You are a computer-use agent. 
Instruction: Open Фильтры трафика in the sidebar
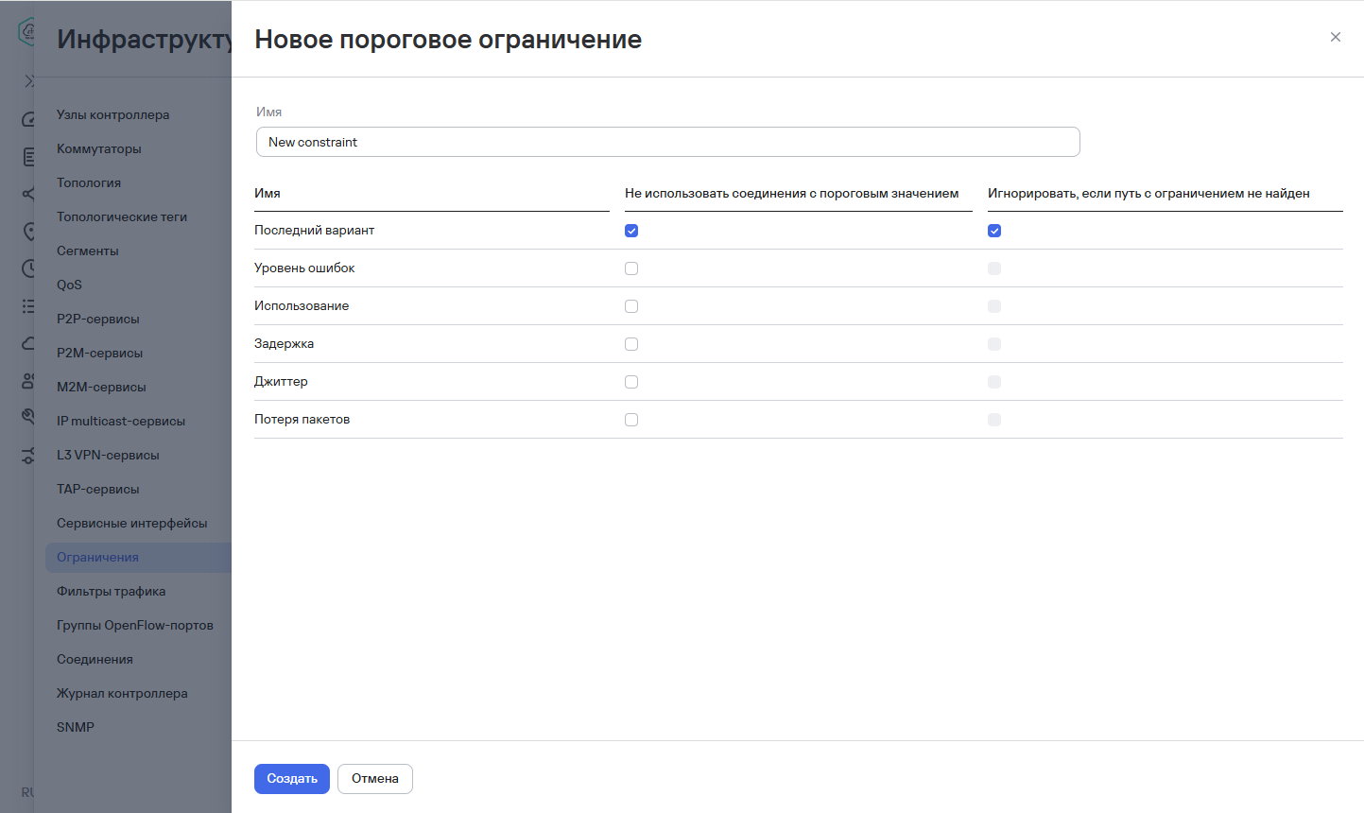(x=112, y=591)
